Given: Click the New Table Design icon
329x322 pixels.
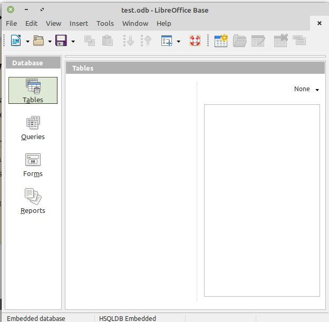Looking at the screenshot, I should coord(221,41).
